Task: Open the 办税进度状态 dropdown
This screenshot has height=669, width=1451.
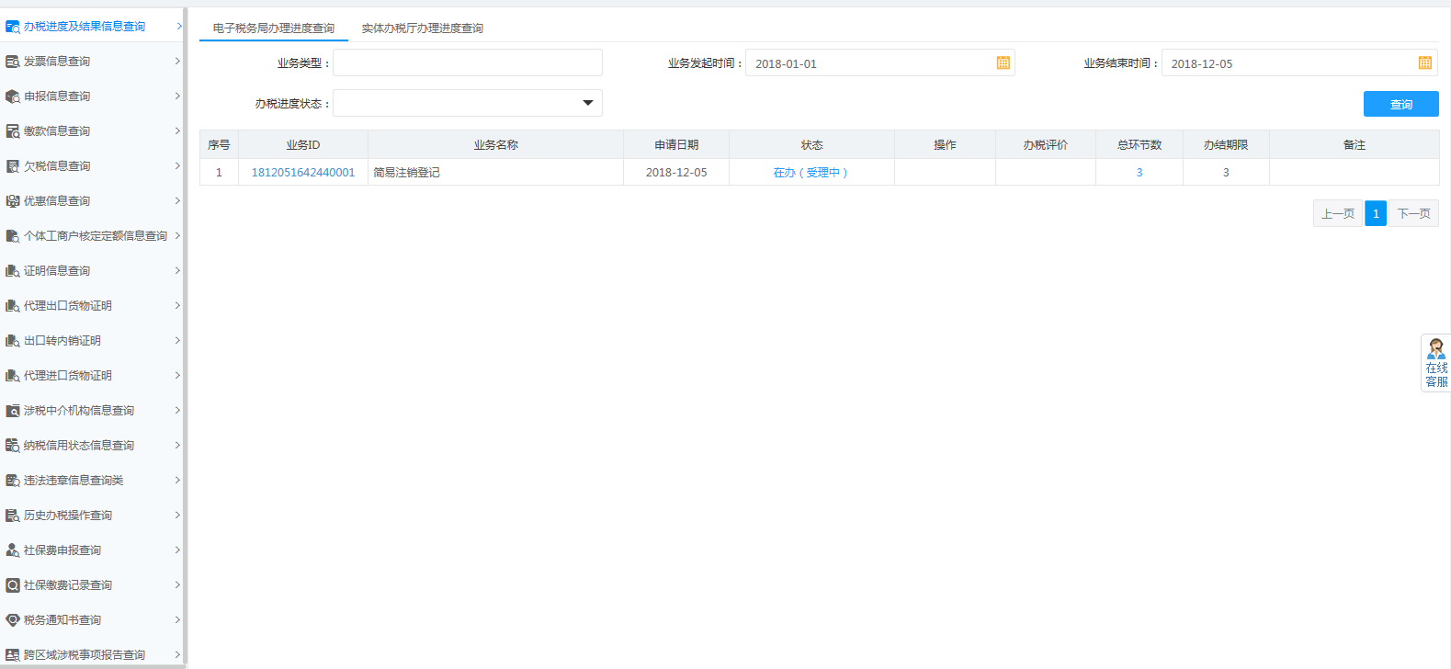Action: coord(468,103)
